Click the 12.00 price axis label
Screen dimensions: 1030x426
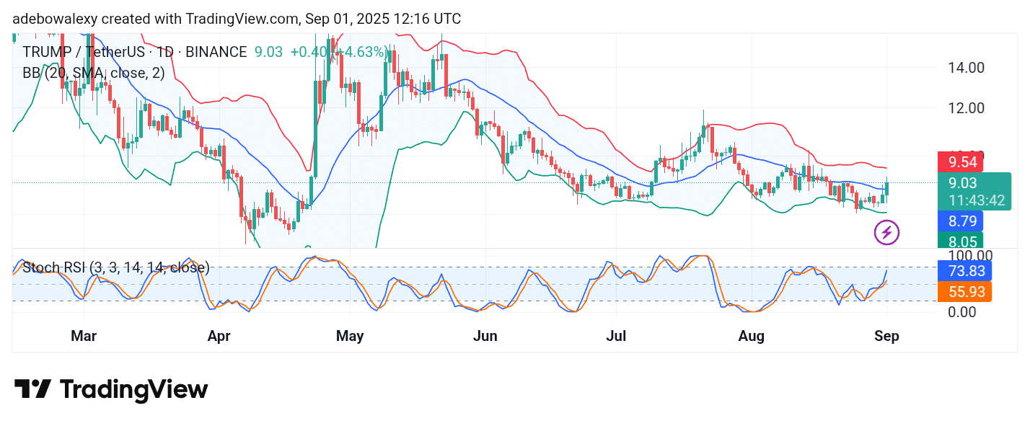tap(964, 108)
